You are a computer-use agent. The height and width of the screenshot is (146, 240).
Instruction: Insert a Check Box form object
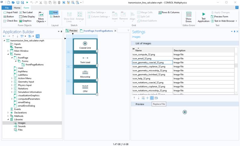point(10,21)
